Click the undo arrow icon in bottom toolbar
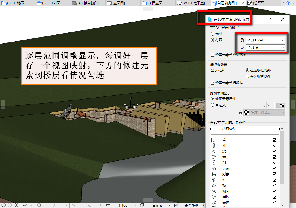 click(x=3, y=205)
